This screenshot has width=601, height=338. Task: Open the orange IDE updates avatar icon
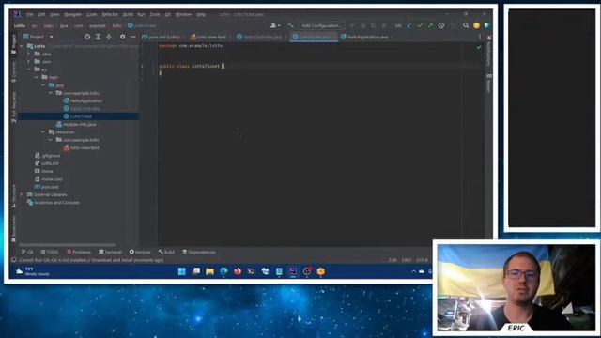point(476,25)
